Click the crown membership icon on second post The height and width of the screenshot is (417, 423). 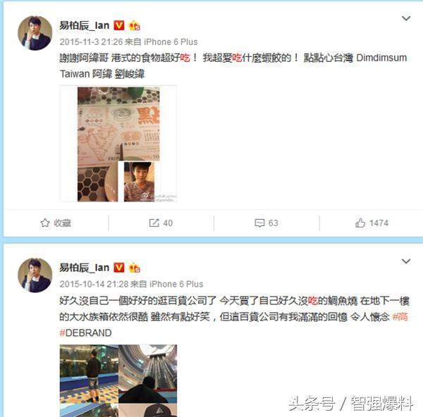pos(135,268)
